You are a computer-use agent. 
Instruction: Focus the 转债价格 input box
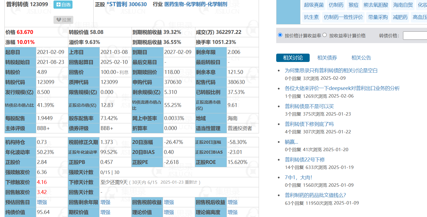coord(415,36)
